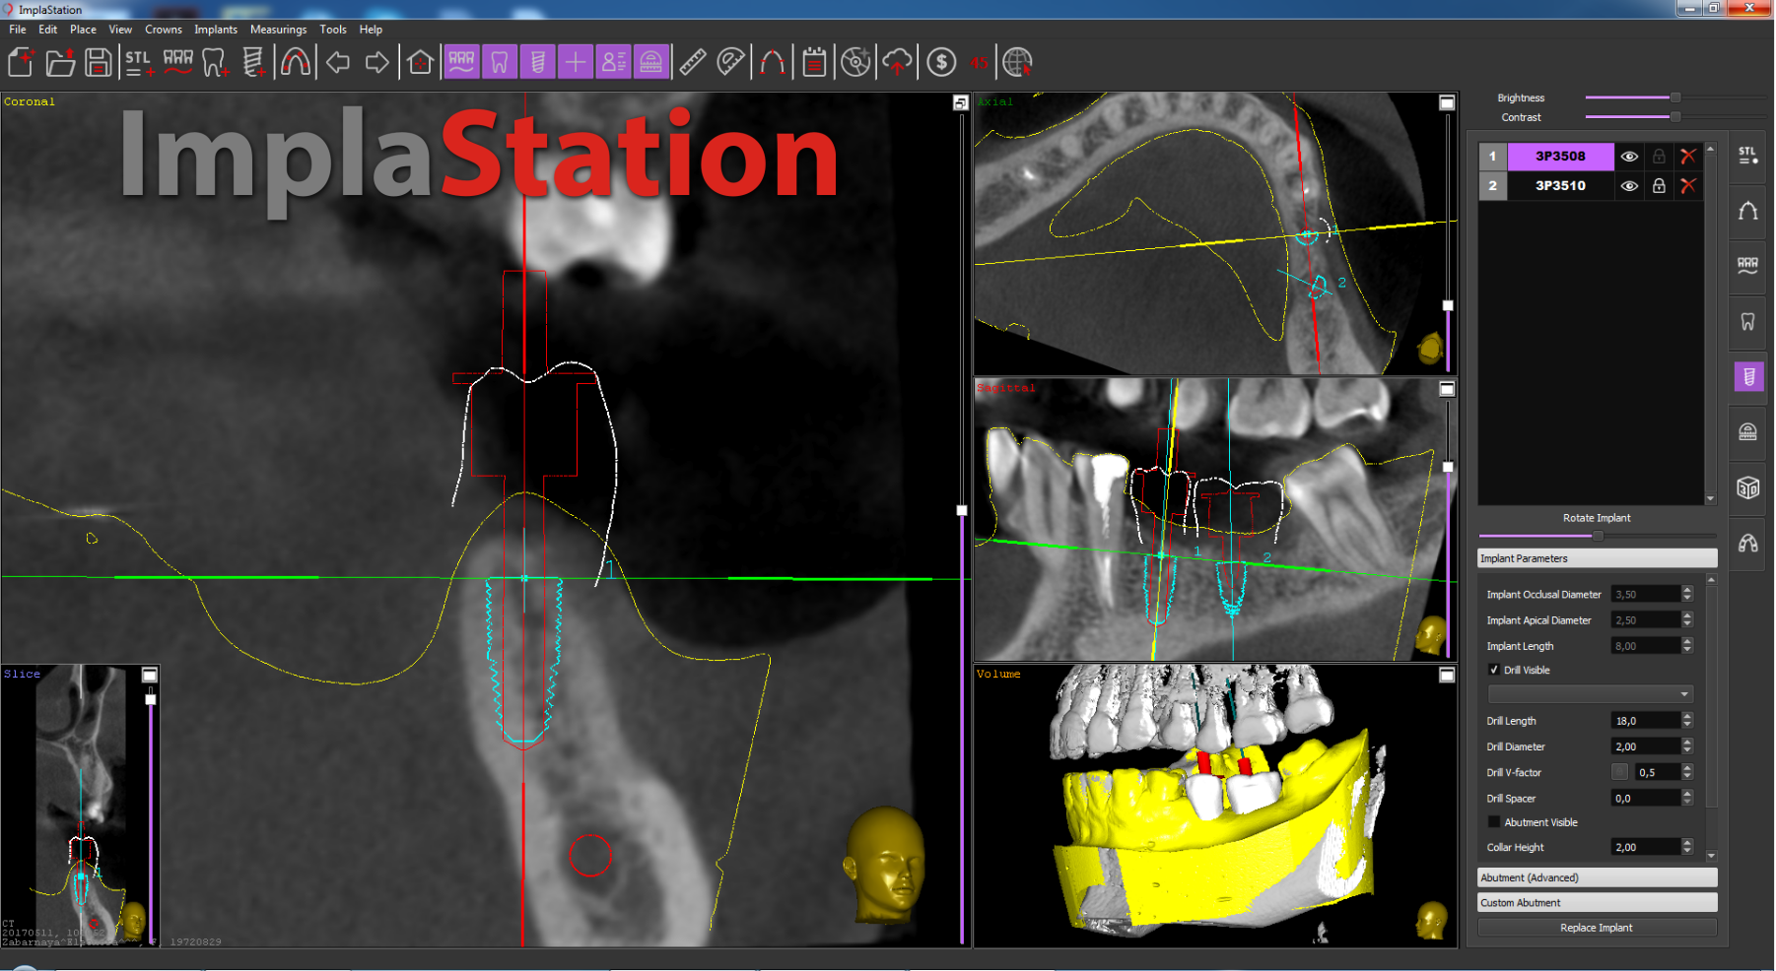Click the dental arch curve toolbar icon
The width and height of the screenshot is (1776, 971).
pos(295,63)
